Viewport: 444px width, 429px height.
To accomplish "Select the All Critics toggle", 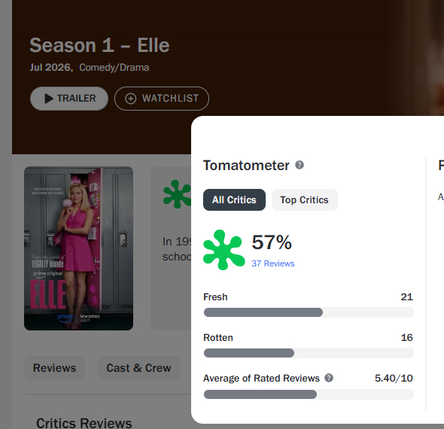I will 234,200.
